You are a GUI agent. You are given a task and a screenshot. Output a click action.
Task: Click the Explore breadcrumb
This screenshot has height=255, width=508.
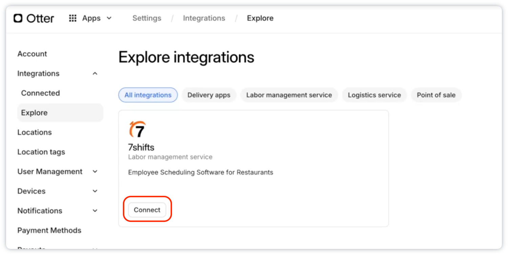pos(260,18)
